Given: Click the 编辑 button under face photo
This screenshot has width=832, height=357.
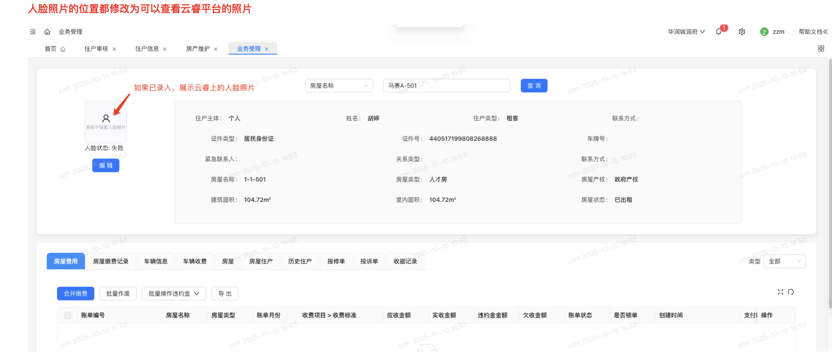Looking at the screenshot, I should tap(106, 165).
